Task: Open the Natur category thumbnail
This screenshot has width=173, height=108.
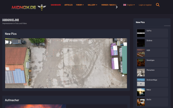Action: click(x=141, y=92)
